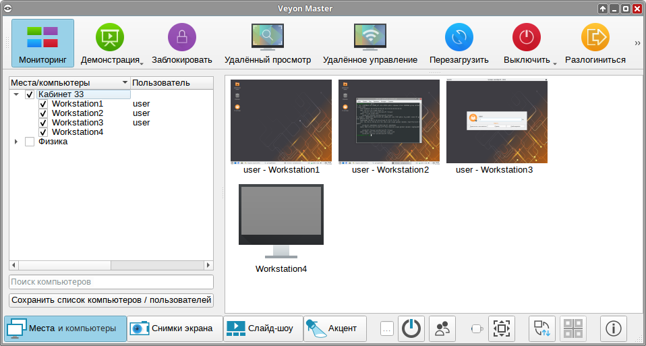The image size is (646, 346).
Task: Click the Разлогиниться logout icon
Action: point(595,37)
